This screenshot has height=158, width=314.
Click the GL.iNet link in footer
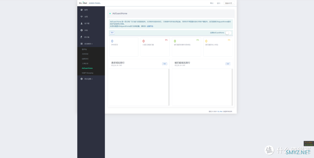[220, 112]
